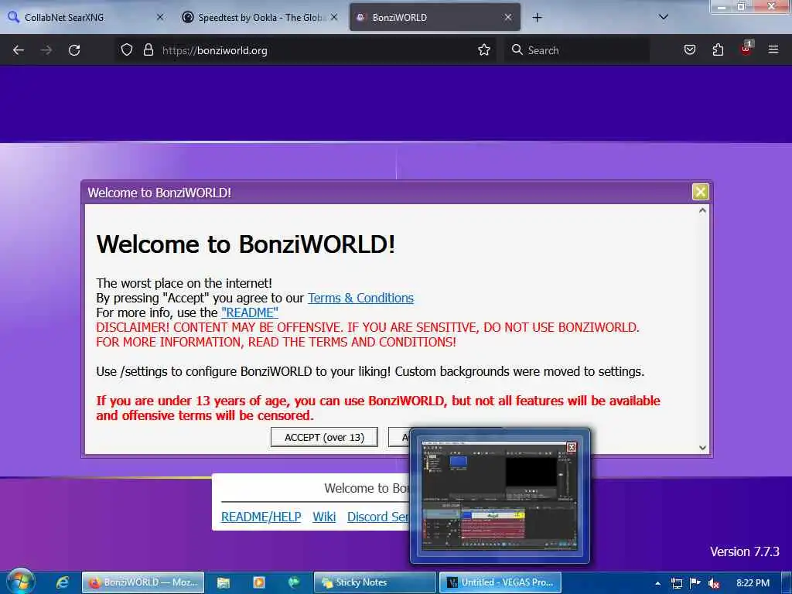Open the Discord Server link
The width and height of the screenshot is (792, 594).
[x=377, y=517]
